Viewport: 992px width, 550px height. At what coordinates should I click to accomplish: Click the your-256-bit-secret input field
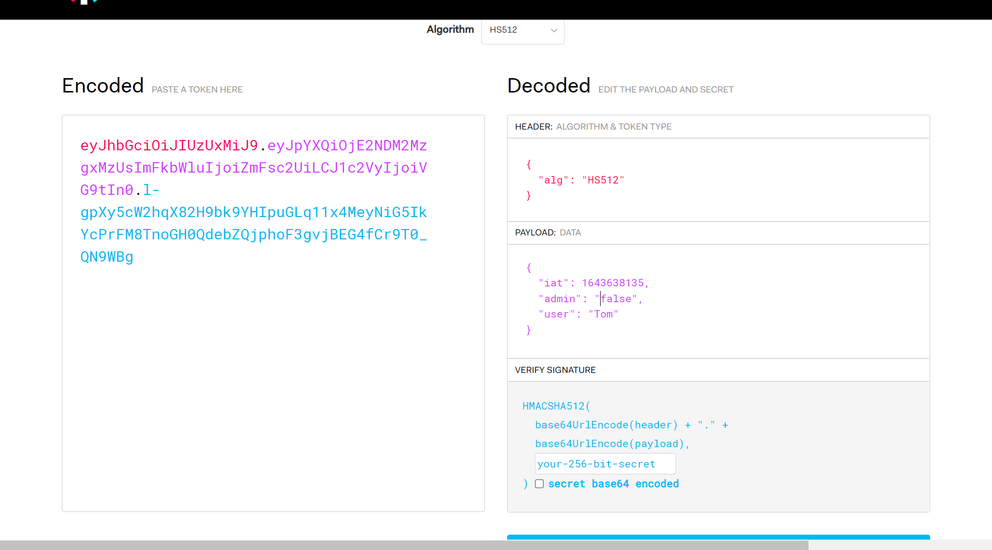pyautogui.click(x=605, y=464)
